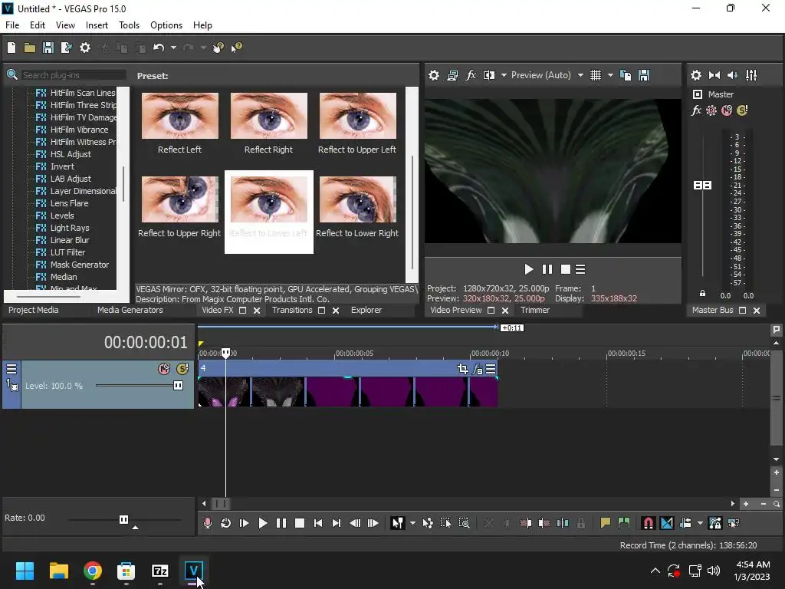
Task: Click the Master volume fader
Action: tap(702, 186)
